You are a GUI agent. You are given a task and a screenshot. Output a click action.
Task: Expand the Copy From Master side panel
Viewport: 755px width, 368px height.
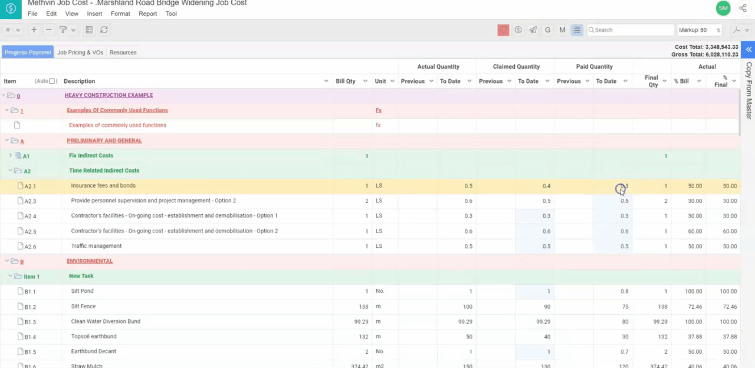click(x=749, y=50)
